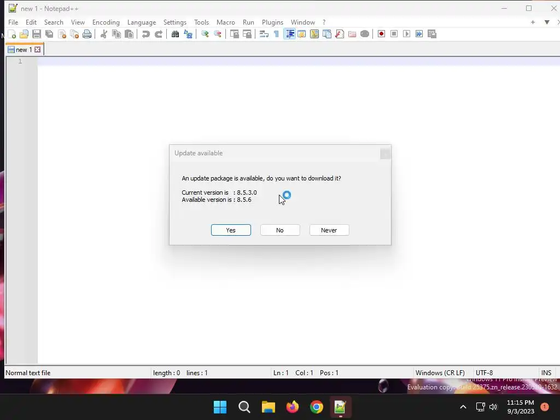Click 'UTF-8' encoding in status bar
560x420 pixels.
click(485, 372)
